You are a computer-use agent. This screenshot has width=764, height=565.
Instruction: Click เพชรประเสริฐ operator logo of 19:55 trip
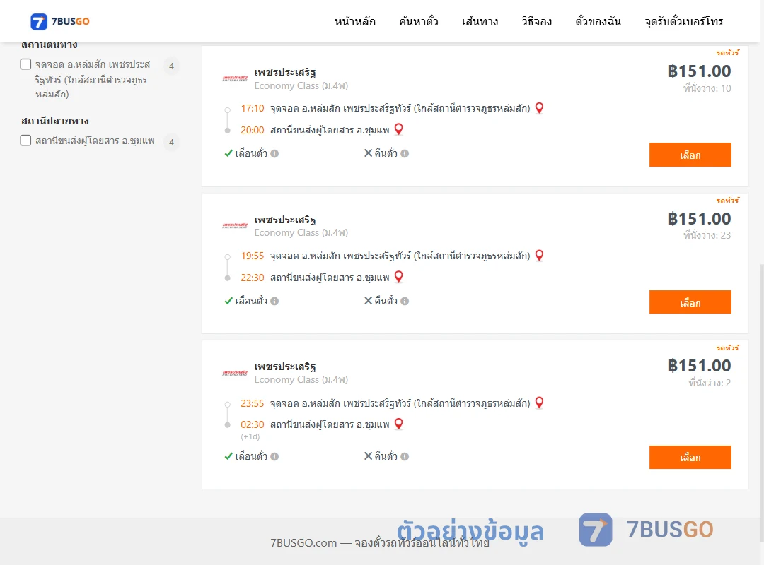point(235,226)
